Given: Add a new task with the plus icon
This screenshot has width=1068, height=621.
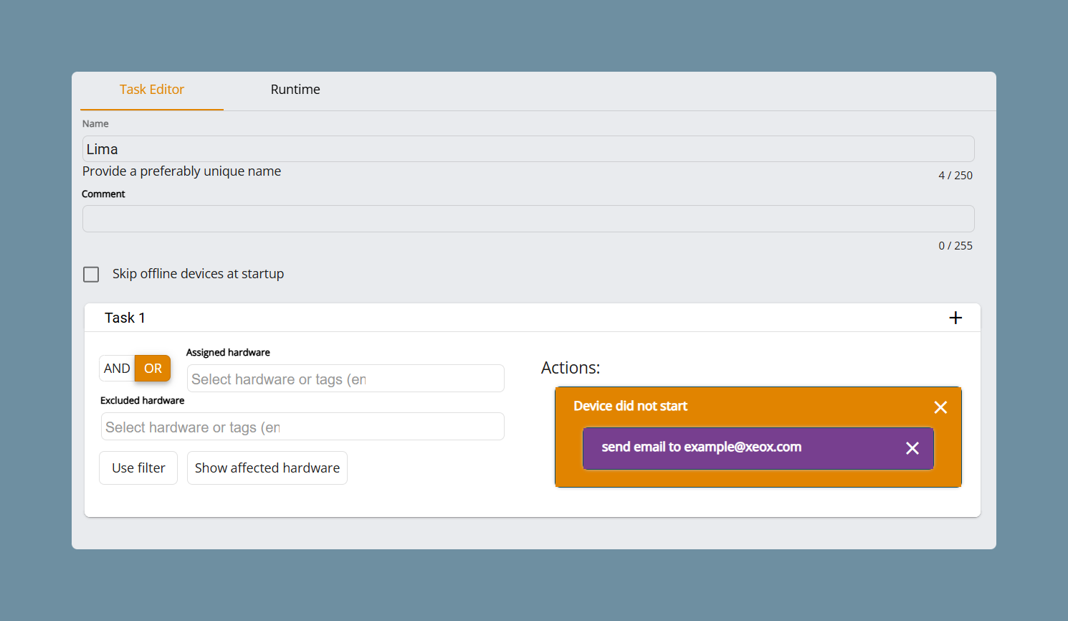Looking at the screenshot, I should (x=955, y=318).
